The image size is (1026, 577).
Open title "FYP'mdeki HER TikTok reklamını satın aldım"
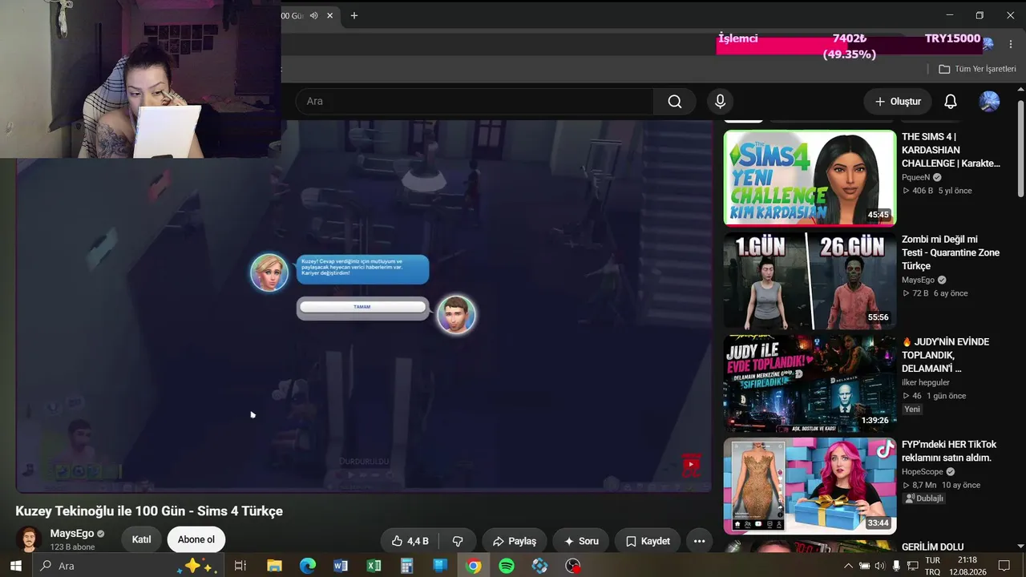949,451
